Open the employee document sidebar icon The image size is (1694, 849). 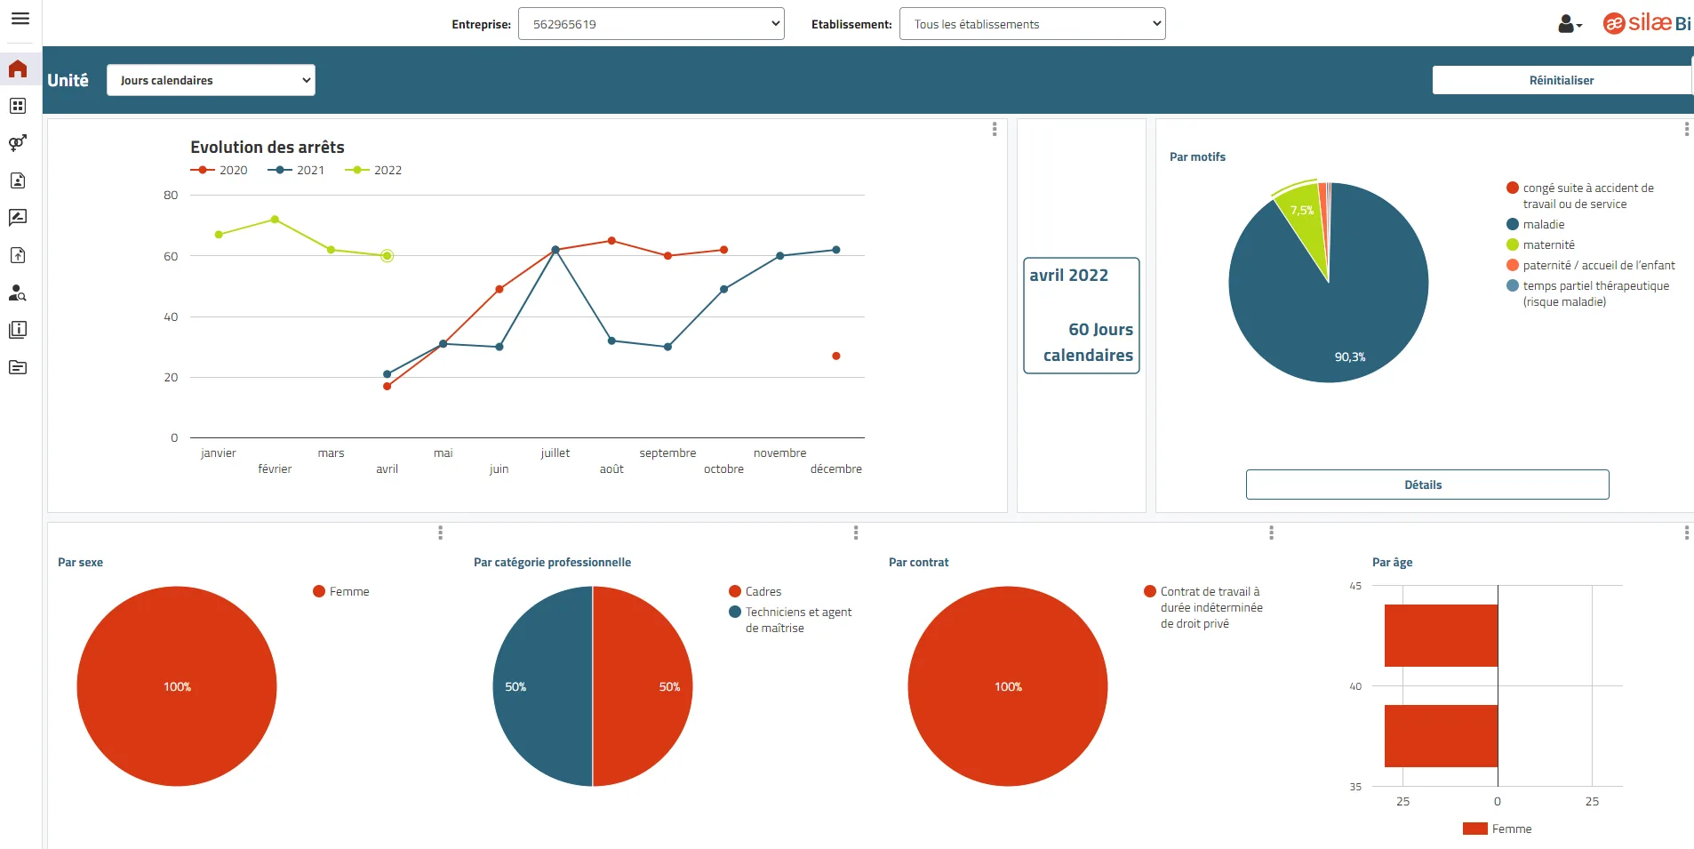tap(18, 180)
